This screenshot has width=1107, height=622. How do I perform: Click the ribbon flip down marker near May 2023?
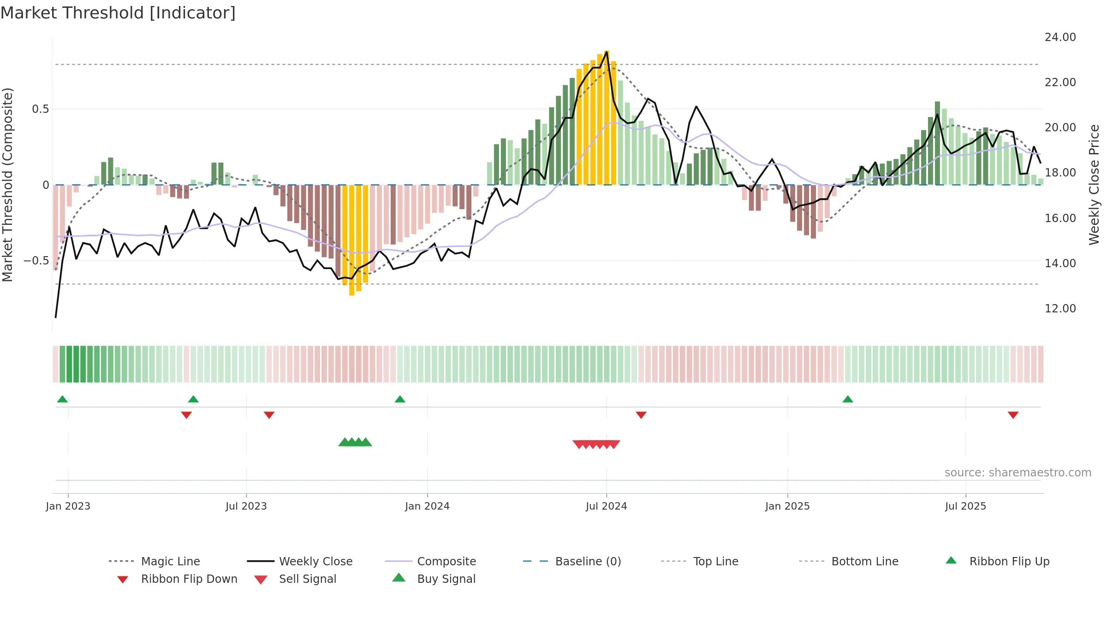tap(186, 415)
